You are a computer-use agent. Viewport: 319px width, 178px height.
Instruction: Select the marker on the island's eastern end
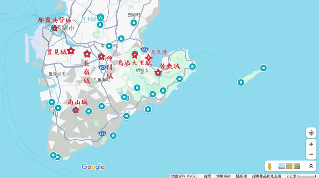263,68
